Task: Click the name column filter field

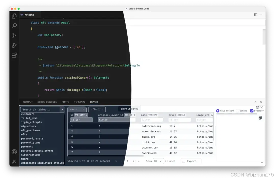Action: pyautogui.click(x=152, y=120)
